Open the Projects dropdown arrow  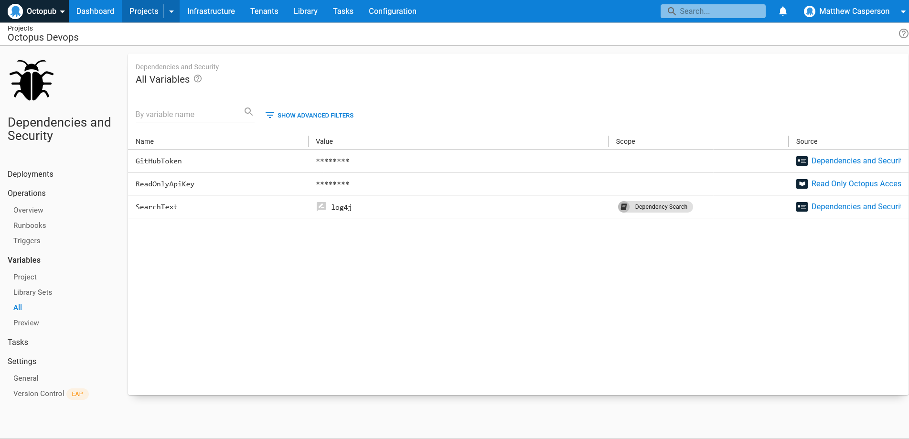(171, 11)
